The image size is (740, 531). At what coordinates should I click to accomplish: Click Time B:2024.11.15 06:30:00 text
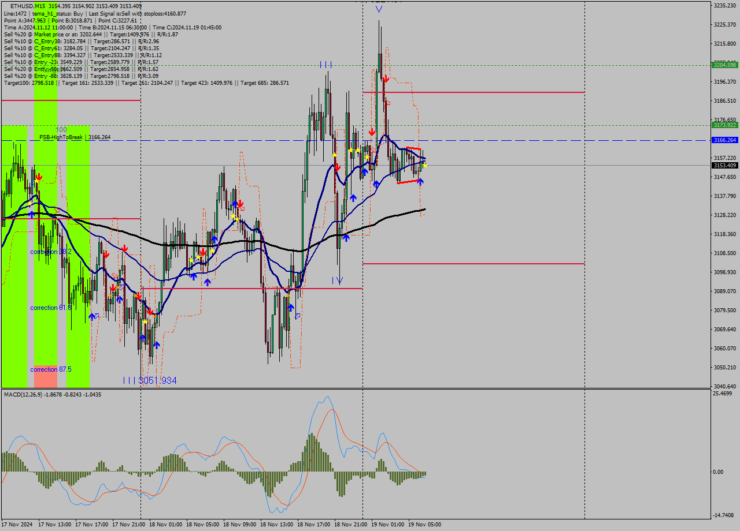(x=114, y=27)
